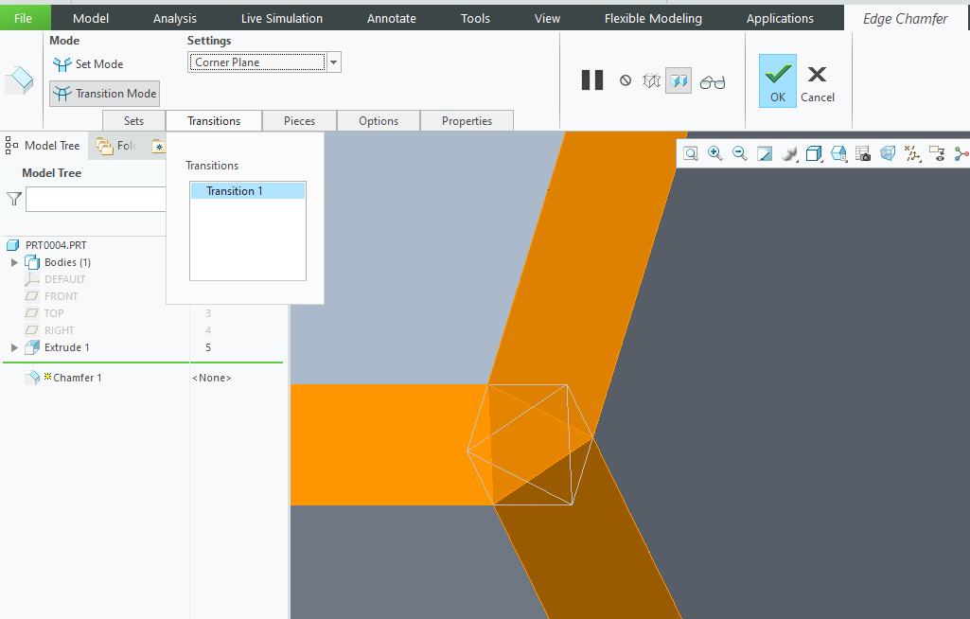Screen dimensions: 970x619
Task: Toggle Attached preview mode off
Action: [679, 80]
